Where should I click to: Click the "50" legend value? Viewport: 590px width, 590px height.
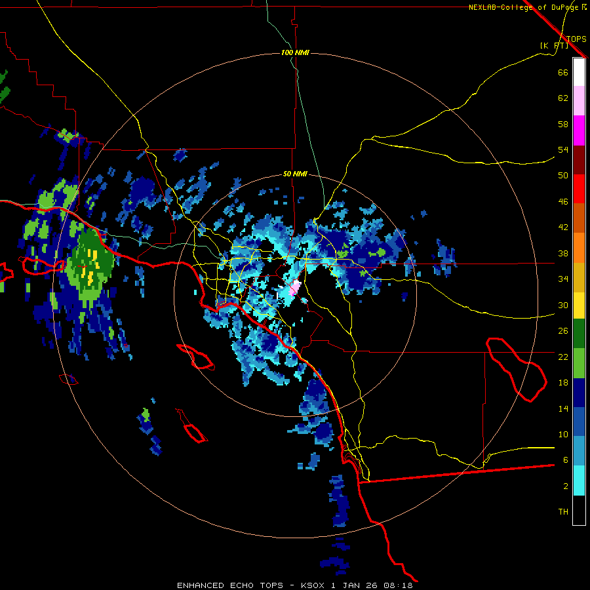click(x=563, y=175)
